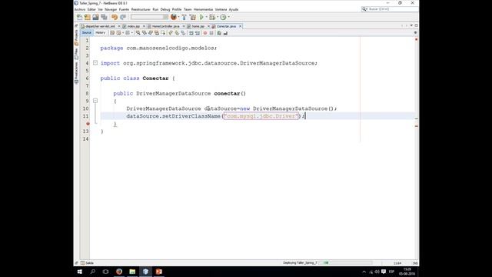Click the Comment editor toolbar icon
This screenshot has width=492, height=277.
pyautogui.click(x=219, y=32)
